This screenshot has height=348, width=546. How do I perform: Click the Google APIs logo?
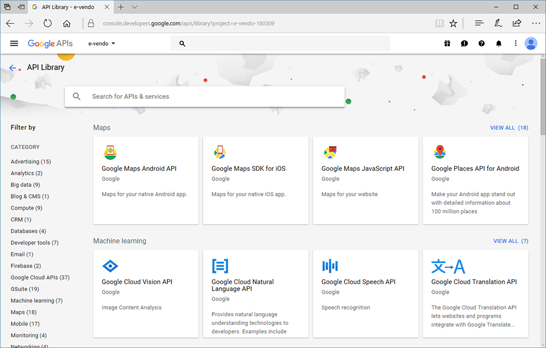pyautogui.click(x=50, y=44)
